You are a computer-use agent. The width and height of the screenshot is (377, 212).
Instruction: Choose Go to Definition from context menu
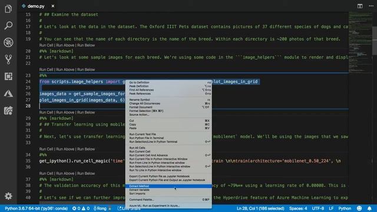[x=168, y=82]
